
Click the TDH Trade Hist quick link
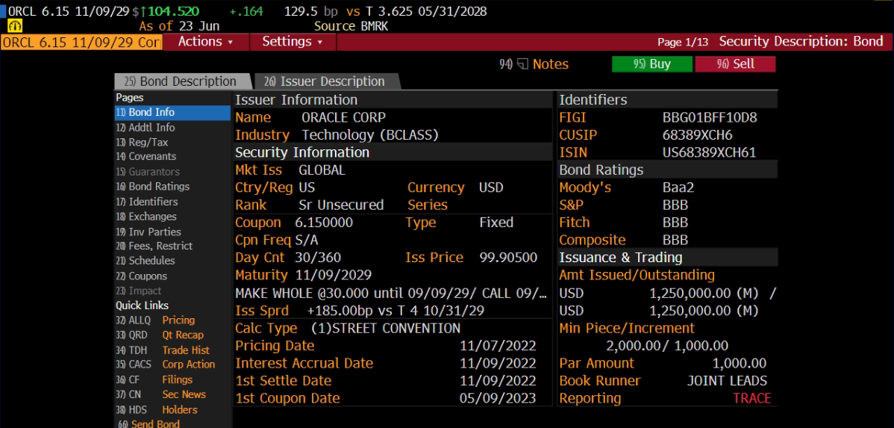click(163, 350)
